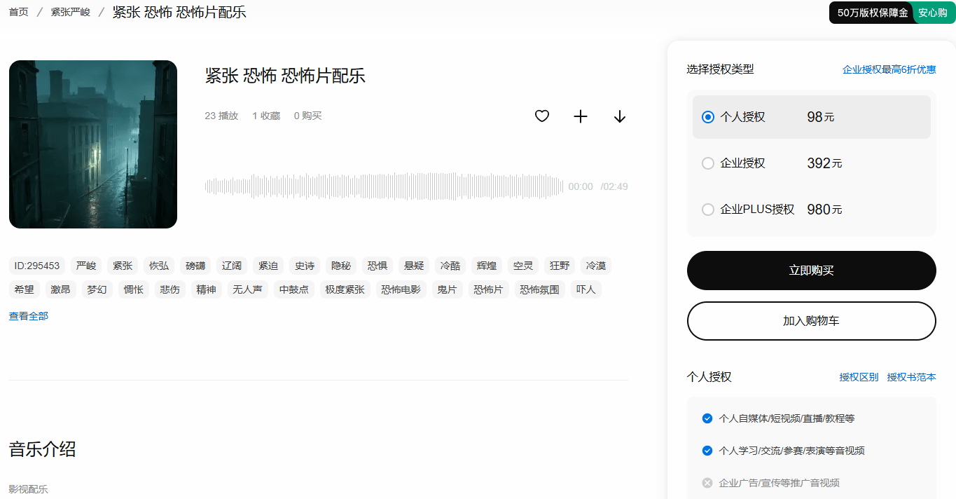
Task: Select the 鬼片 tag
Action: click(x=448, y=289)
